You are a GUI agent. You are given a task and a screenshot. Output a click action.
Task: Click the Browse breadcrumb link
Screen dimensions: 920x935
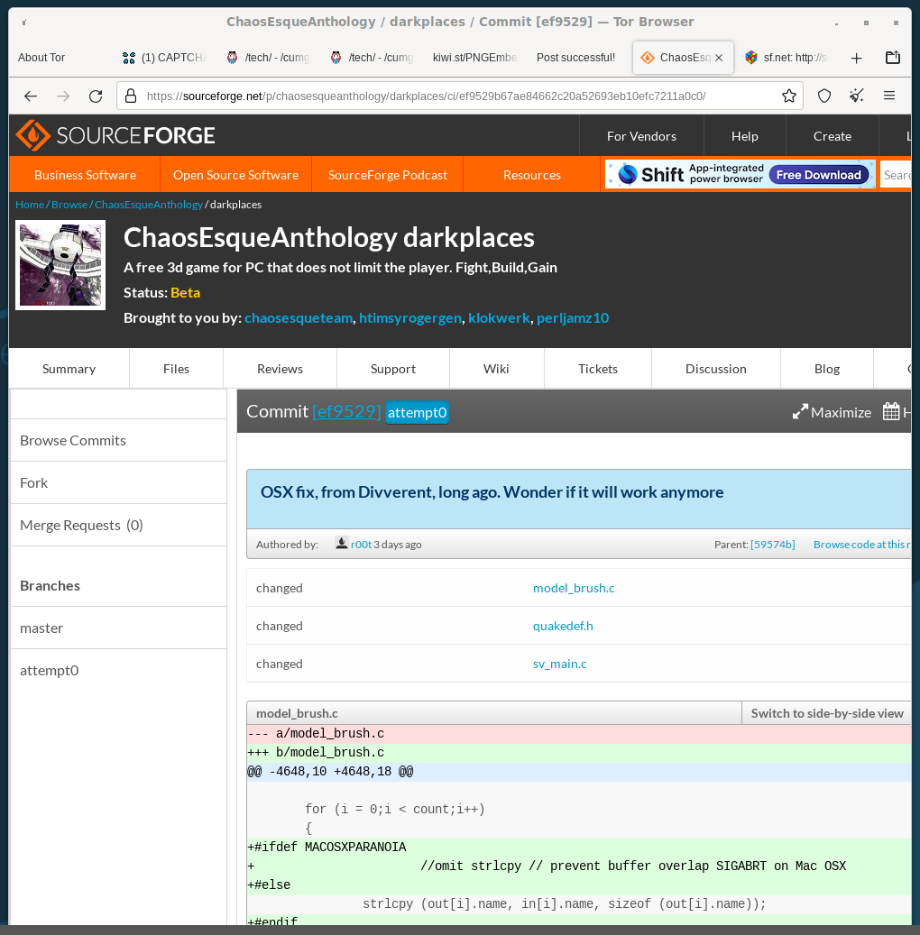coord(69,205)
